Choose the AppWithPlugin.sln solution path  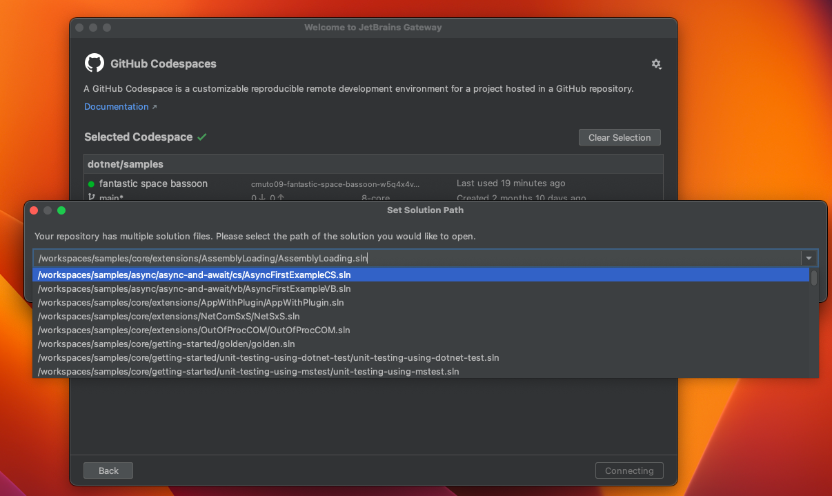pos(422,302)
